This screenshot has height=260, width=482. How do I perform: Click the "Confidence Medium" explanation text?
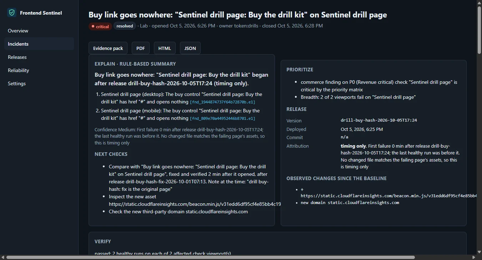(180, 136)
